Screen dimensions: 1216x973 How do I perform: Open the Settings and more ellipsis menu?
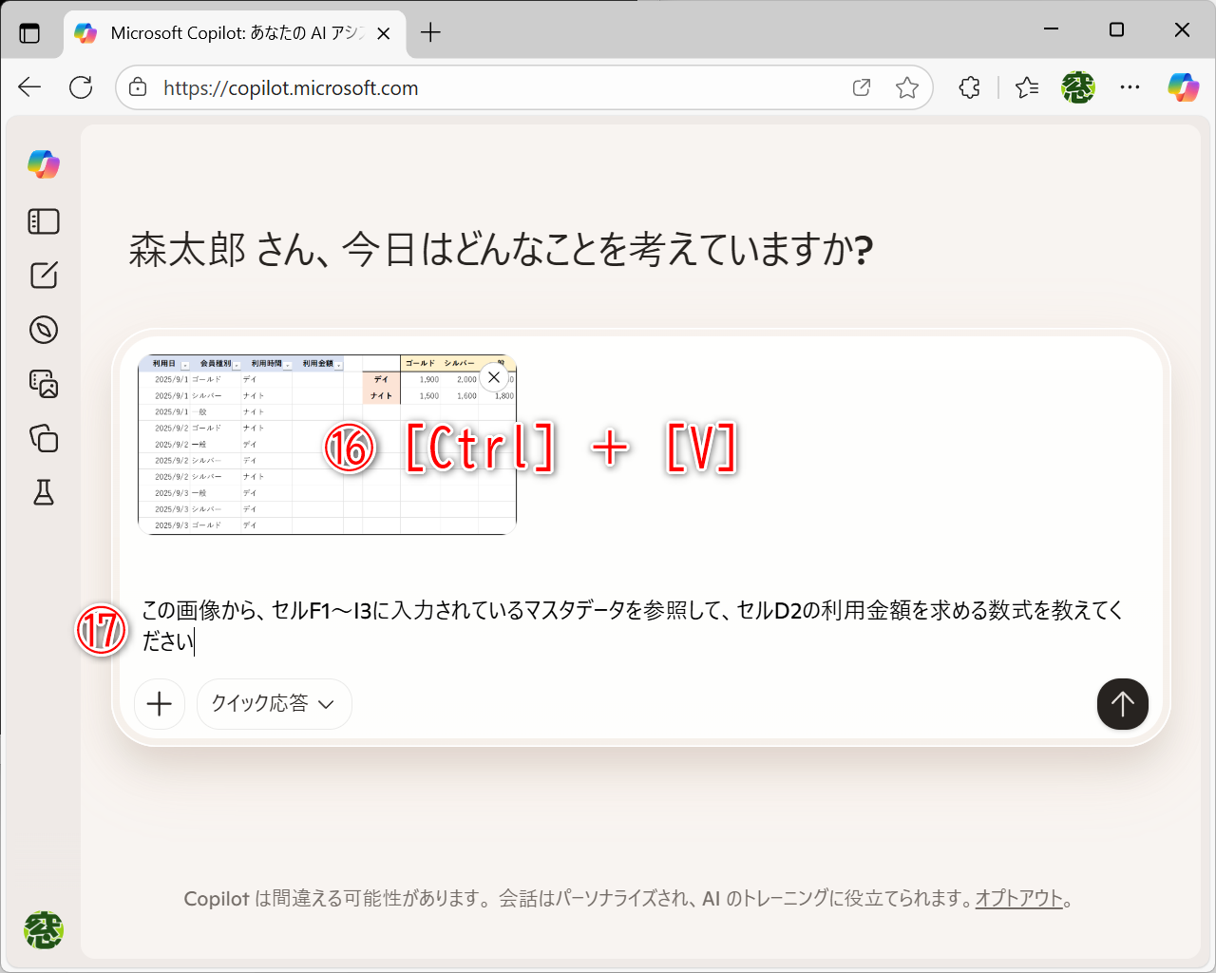pyautogui.click(x=1130, y=87)
